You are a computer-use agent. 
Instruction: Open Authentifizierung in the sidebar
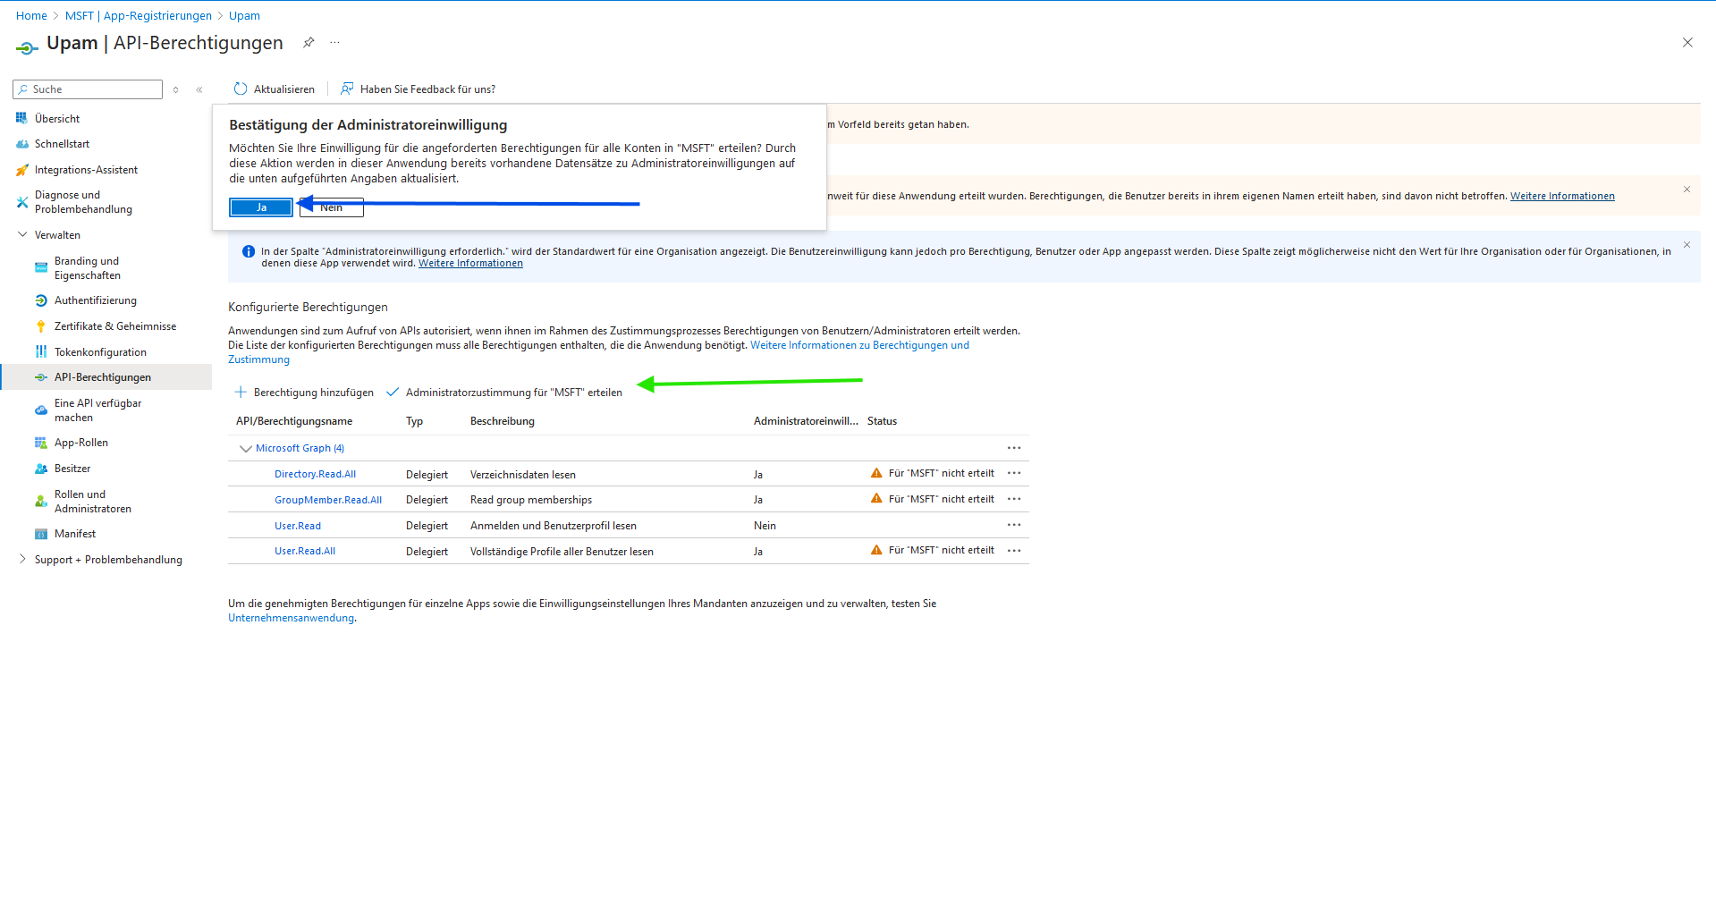pyautogui.click(x=95, y=300)
